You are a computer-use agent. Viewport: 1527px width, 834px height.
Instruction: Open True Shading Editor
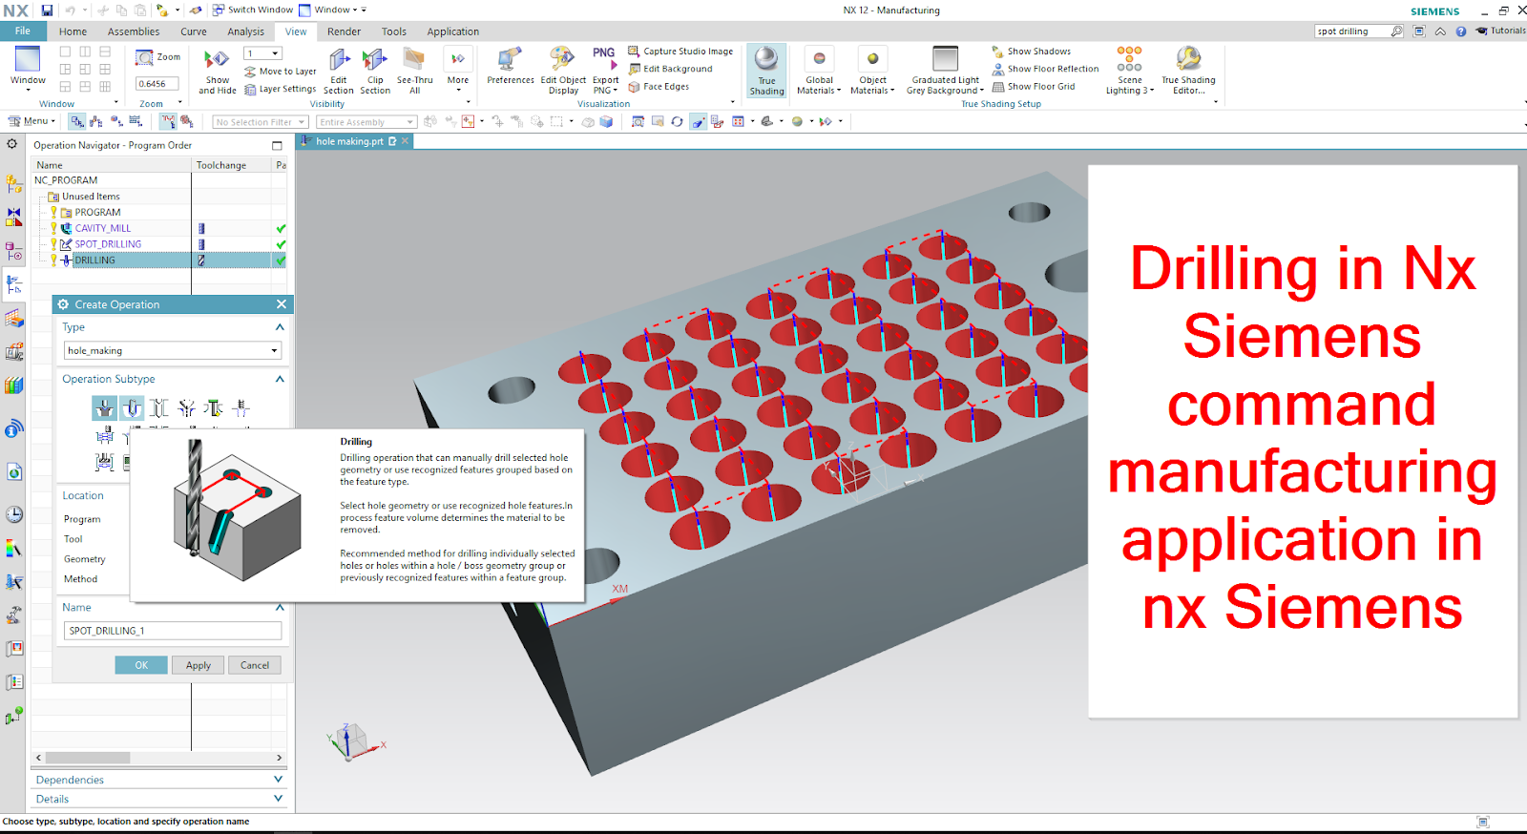1188,72
